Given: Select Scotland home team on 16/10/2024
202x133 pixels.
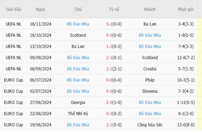Looking at the screenshot, I should click(x=78, y=35).
